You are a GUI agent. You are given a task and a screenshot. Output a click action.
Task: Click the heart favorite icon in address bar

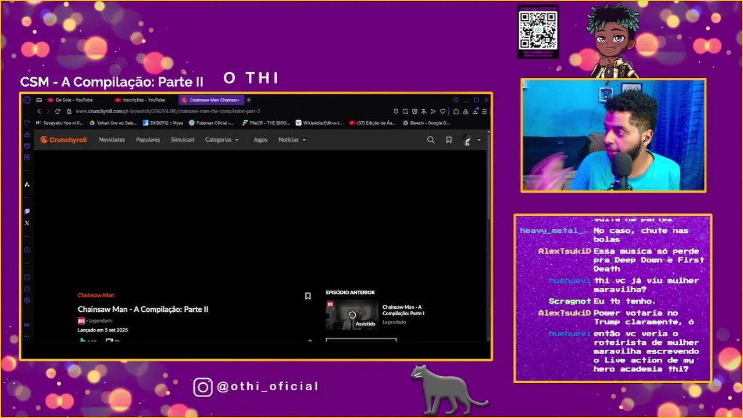[x=443, y=111]
